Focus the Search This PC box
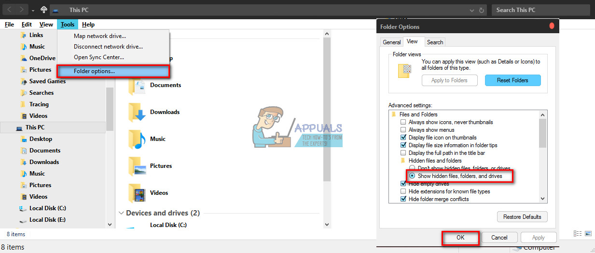595x253 pixels. point(540,10)
